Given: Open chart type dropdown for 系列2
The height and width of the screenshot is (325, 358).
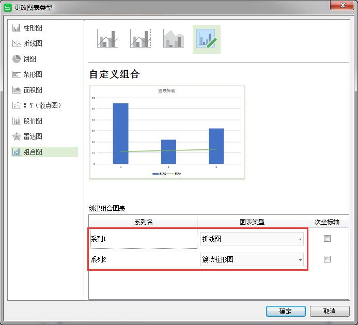Looking at the screenshot, I should [252, 259].
